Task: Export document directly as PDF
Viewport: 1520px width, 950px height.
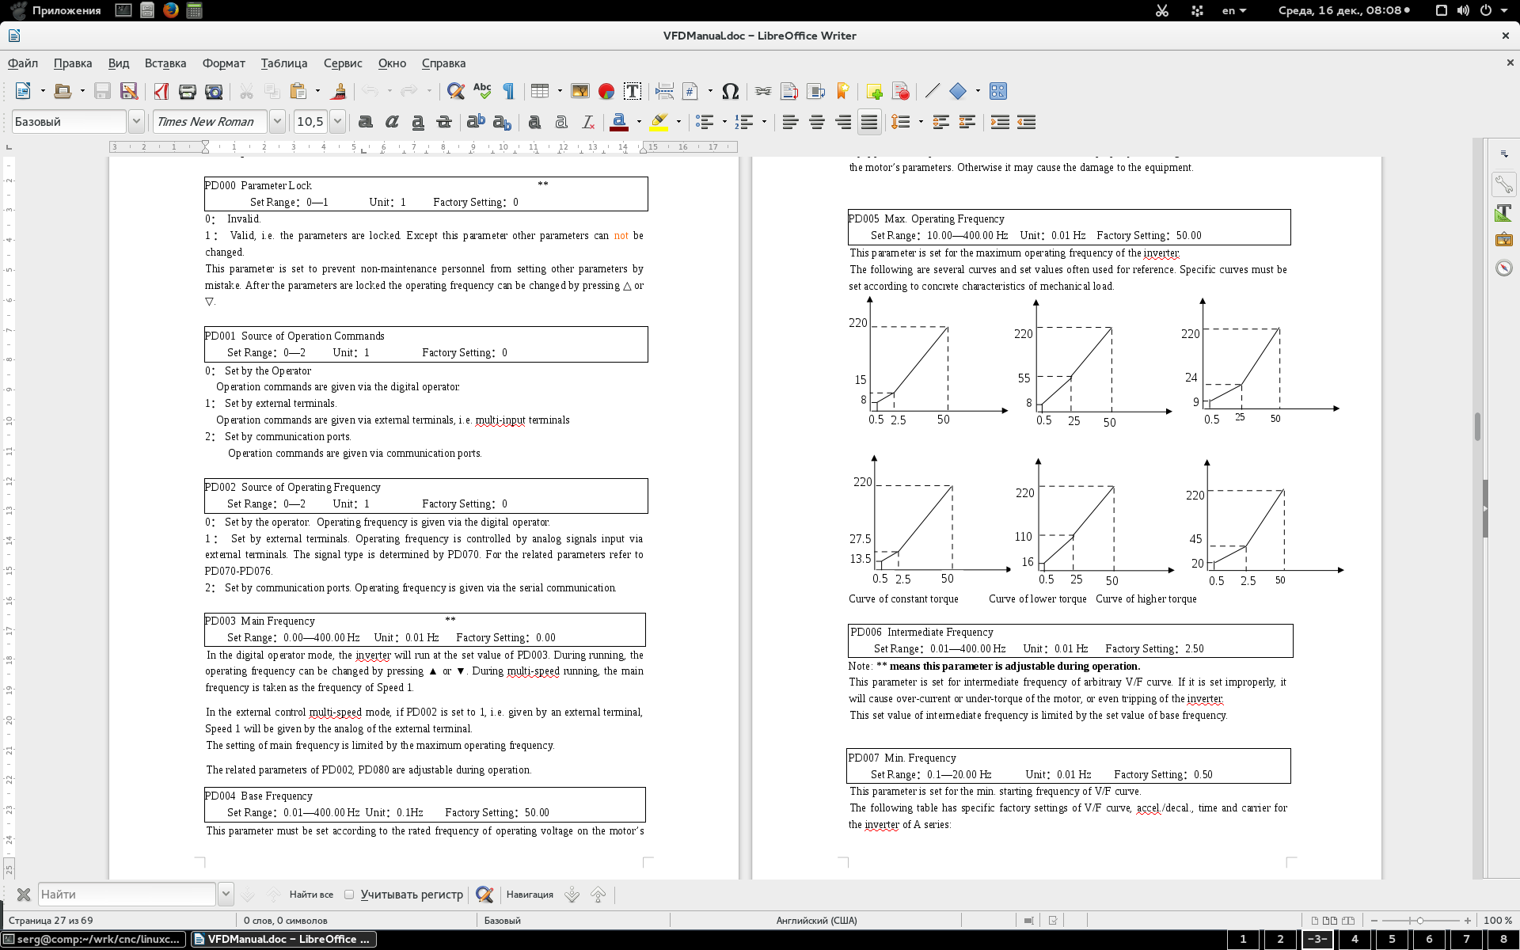Action: 161,92
